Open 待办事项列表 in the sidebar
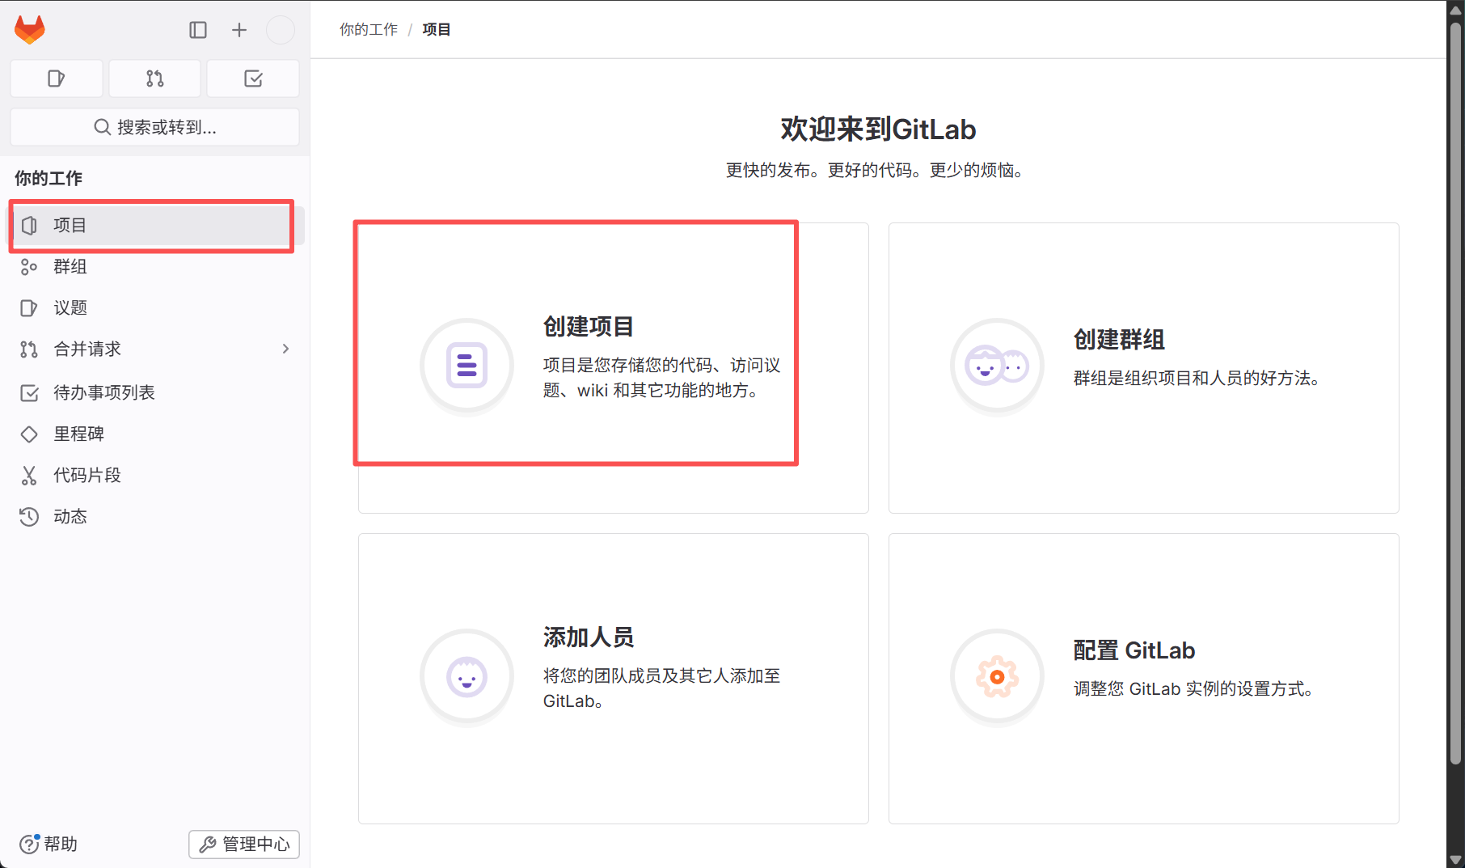The width and height of the screenshot is (1465, 868). (x=156, y=392)
